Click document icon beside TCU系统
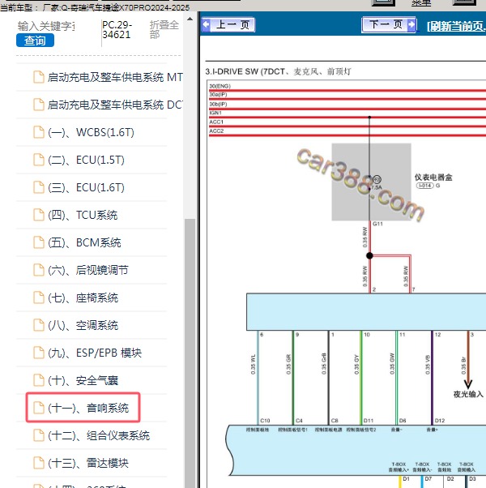The image size is (486, 488). click(39, 215)
